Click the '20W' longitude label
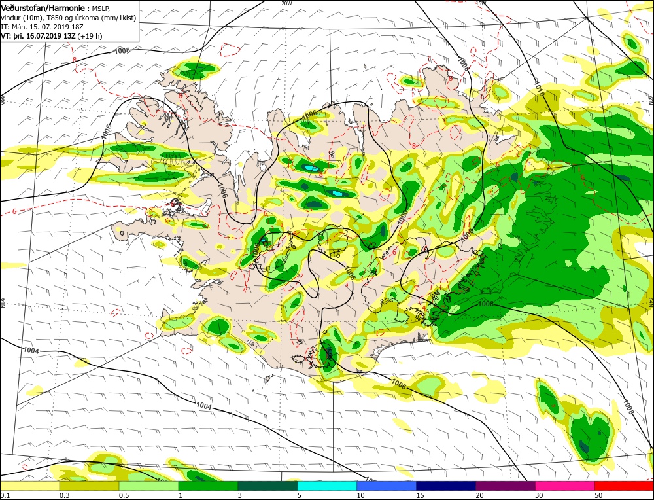Screen dimensions: 654x500 click(286, 3)
